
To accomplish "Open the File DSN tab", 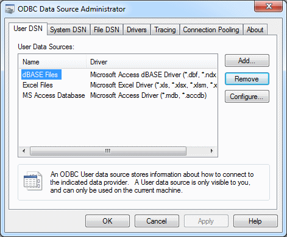I will click(107, 30).
